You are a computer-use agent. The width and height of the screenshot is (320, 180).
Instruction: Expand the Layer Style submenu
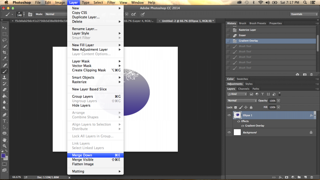(95, 33)
